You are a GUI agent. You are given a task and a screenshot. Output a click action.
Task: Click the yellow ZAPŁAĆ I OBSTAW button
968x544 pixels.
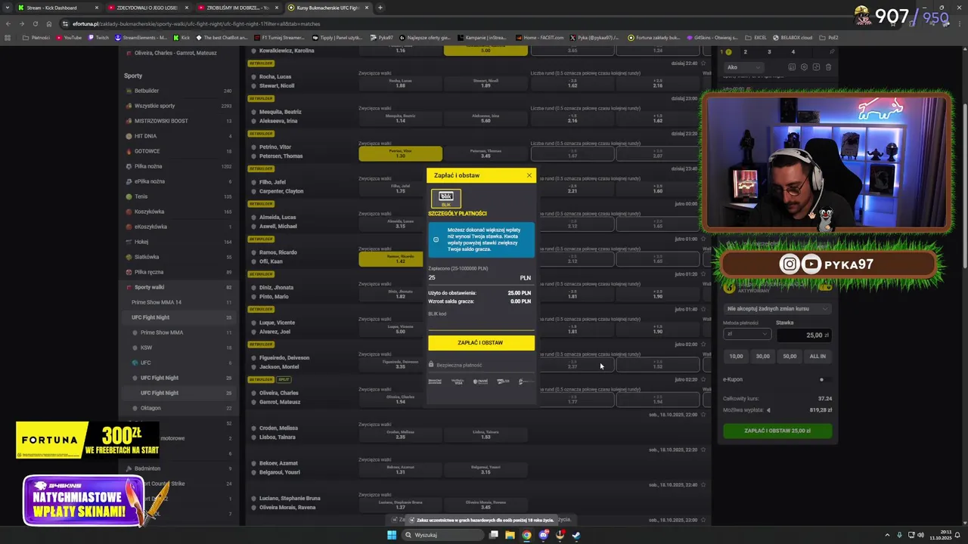481,343
